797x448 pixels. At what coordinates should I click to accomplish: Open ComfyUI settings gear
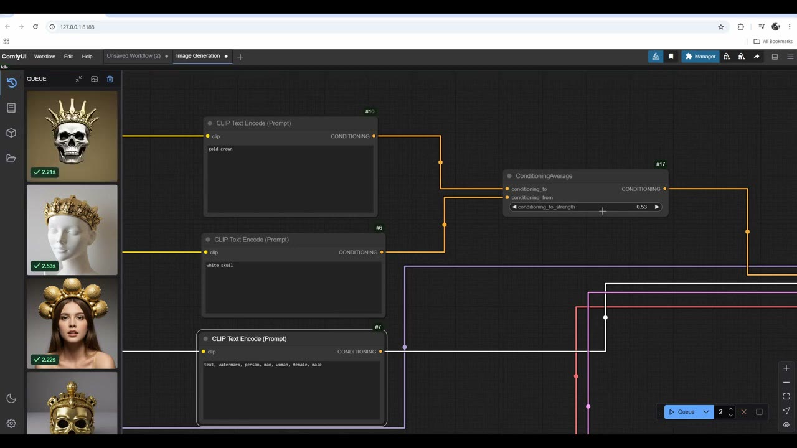(x=11, y=423)
